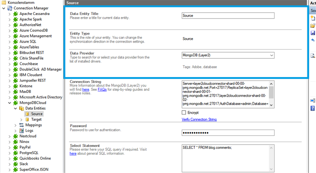Expand the Mappings tree node

[x=15, y=125]
